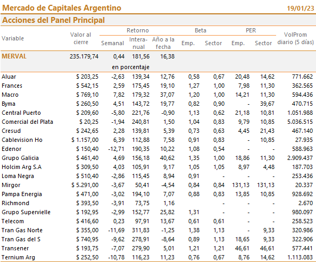
Task: Click MERVAL interannual return 181,56
Action: 140,56
